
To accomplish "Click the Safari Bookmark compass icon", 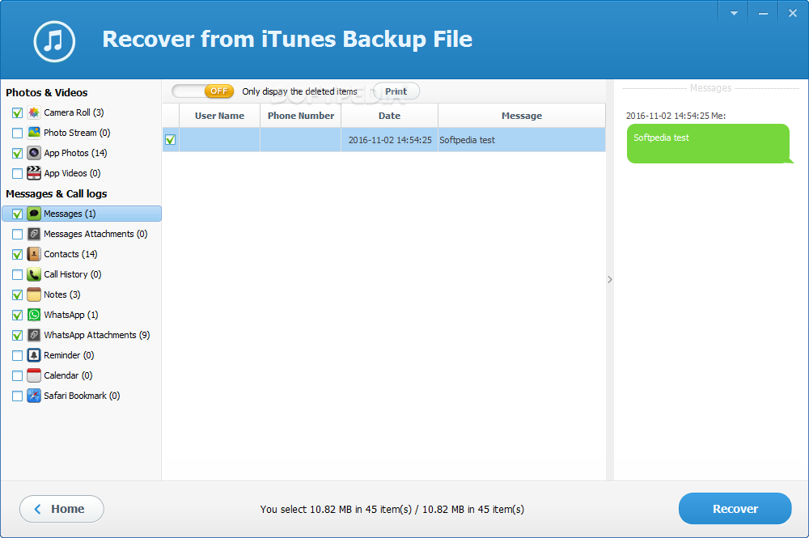I will (x=33, y=396).
